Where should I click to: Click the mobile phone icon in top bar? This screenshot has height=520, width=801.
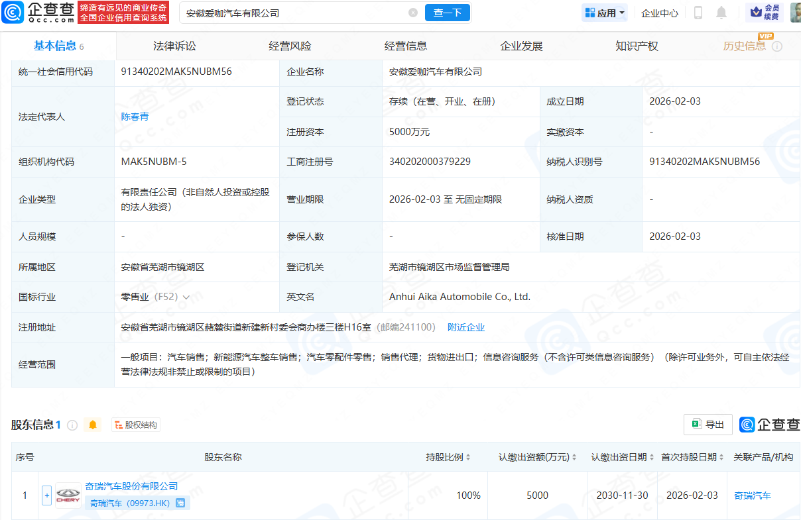point(698,12)
